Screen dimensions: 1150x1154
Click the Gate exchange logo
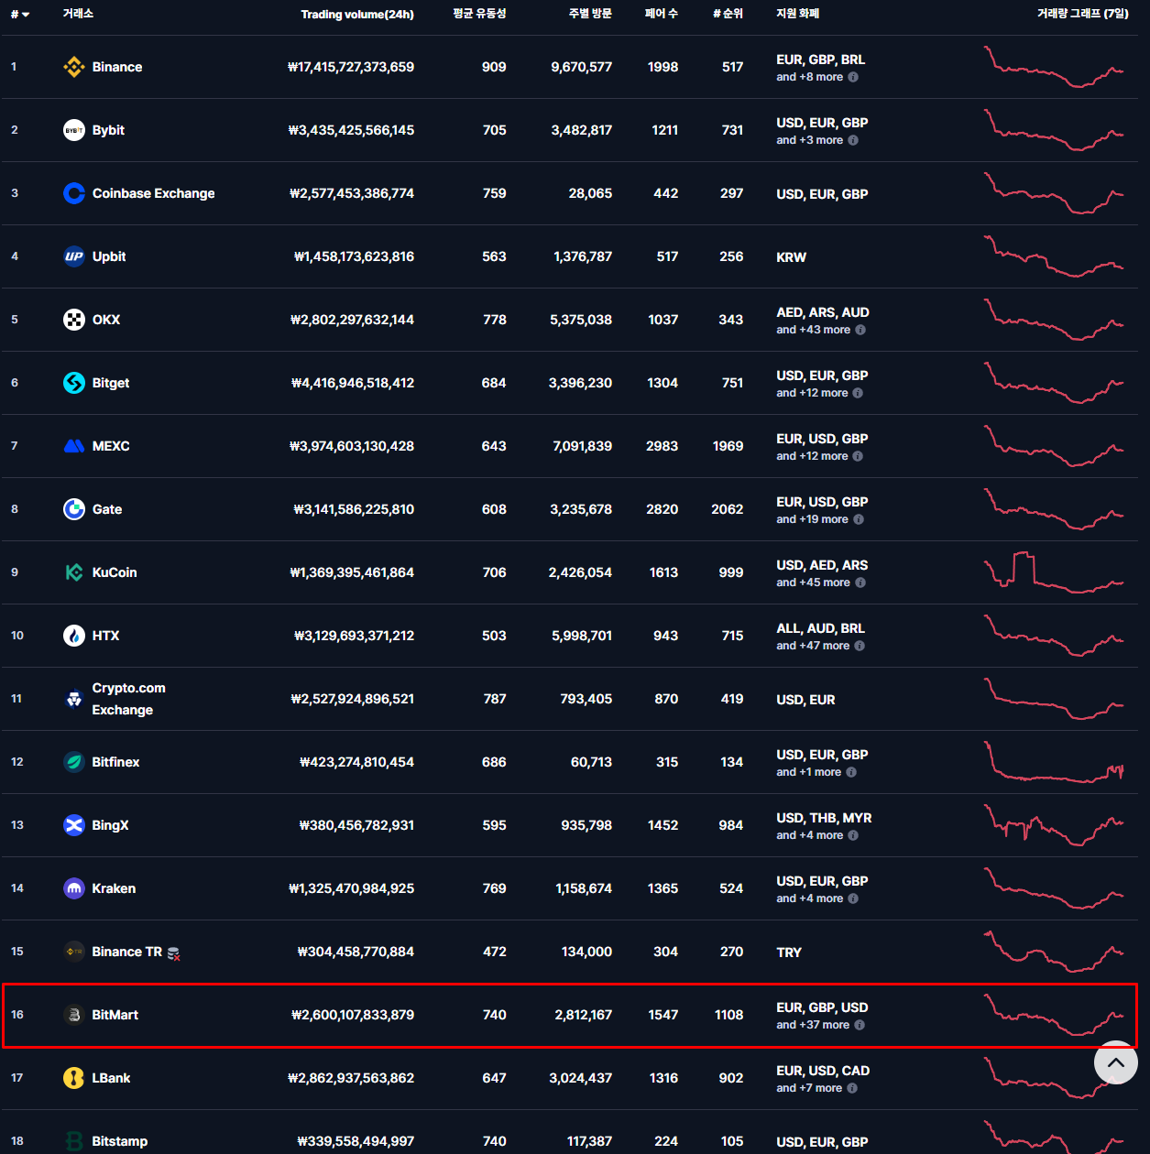tap(74, 509)
